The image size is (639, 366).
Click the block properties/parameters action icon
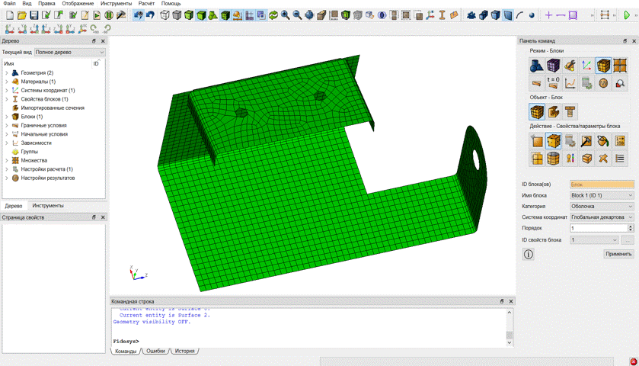pos(554,141)
